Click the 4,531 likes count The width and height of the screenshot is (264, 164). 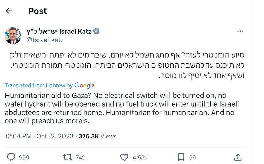[139, 157]
